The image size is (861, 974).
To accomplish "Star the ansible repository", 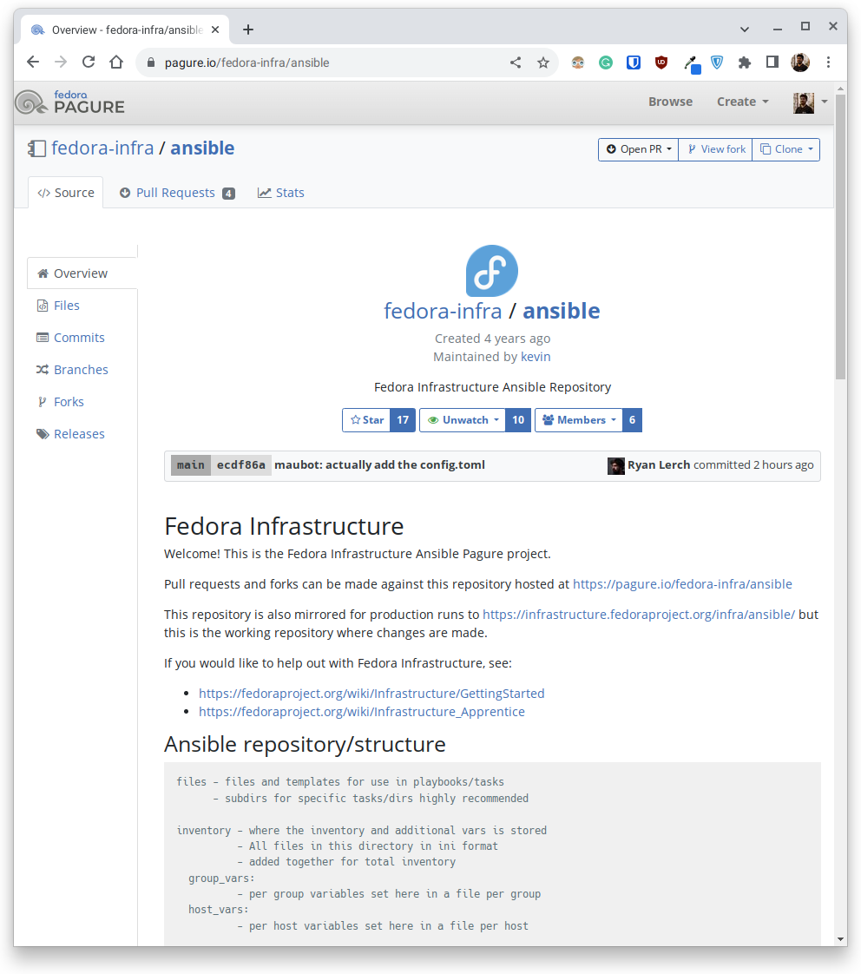I will tap(366, 420).
